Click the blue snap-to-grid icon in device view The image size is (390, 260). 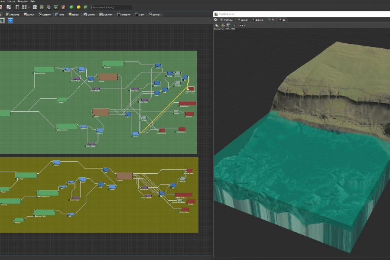(x=10, y=20)
